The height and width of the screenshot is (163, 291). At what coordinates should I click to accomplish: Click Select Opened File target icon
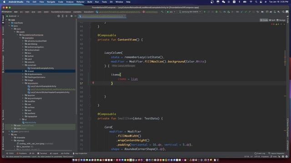coord(59,16)
